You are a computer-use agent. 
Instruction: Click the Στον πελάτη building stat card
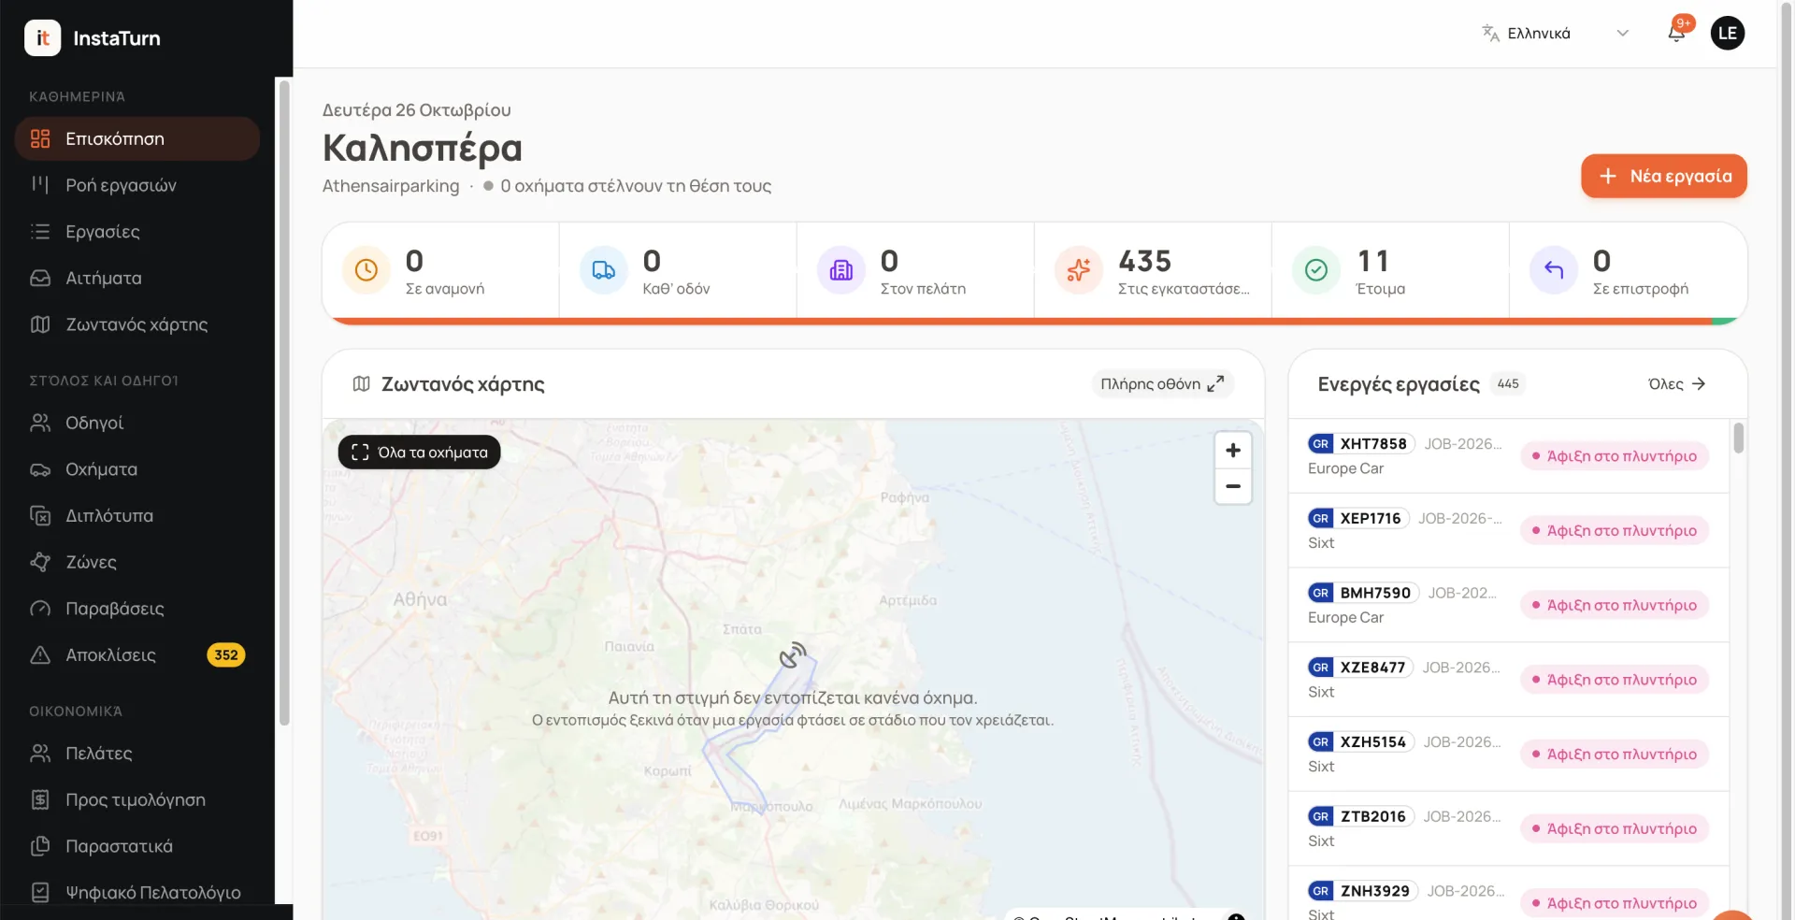[x=915, y=271]
